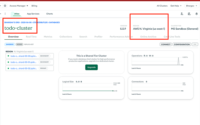Click the SANDBOX badge
Viewport: 200px width, 125px height.
[10, 44]
